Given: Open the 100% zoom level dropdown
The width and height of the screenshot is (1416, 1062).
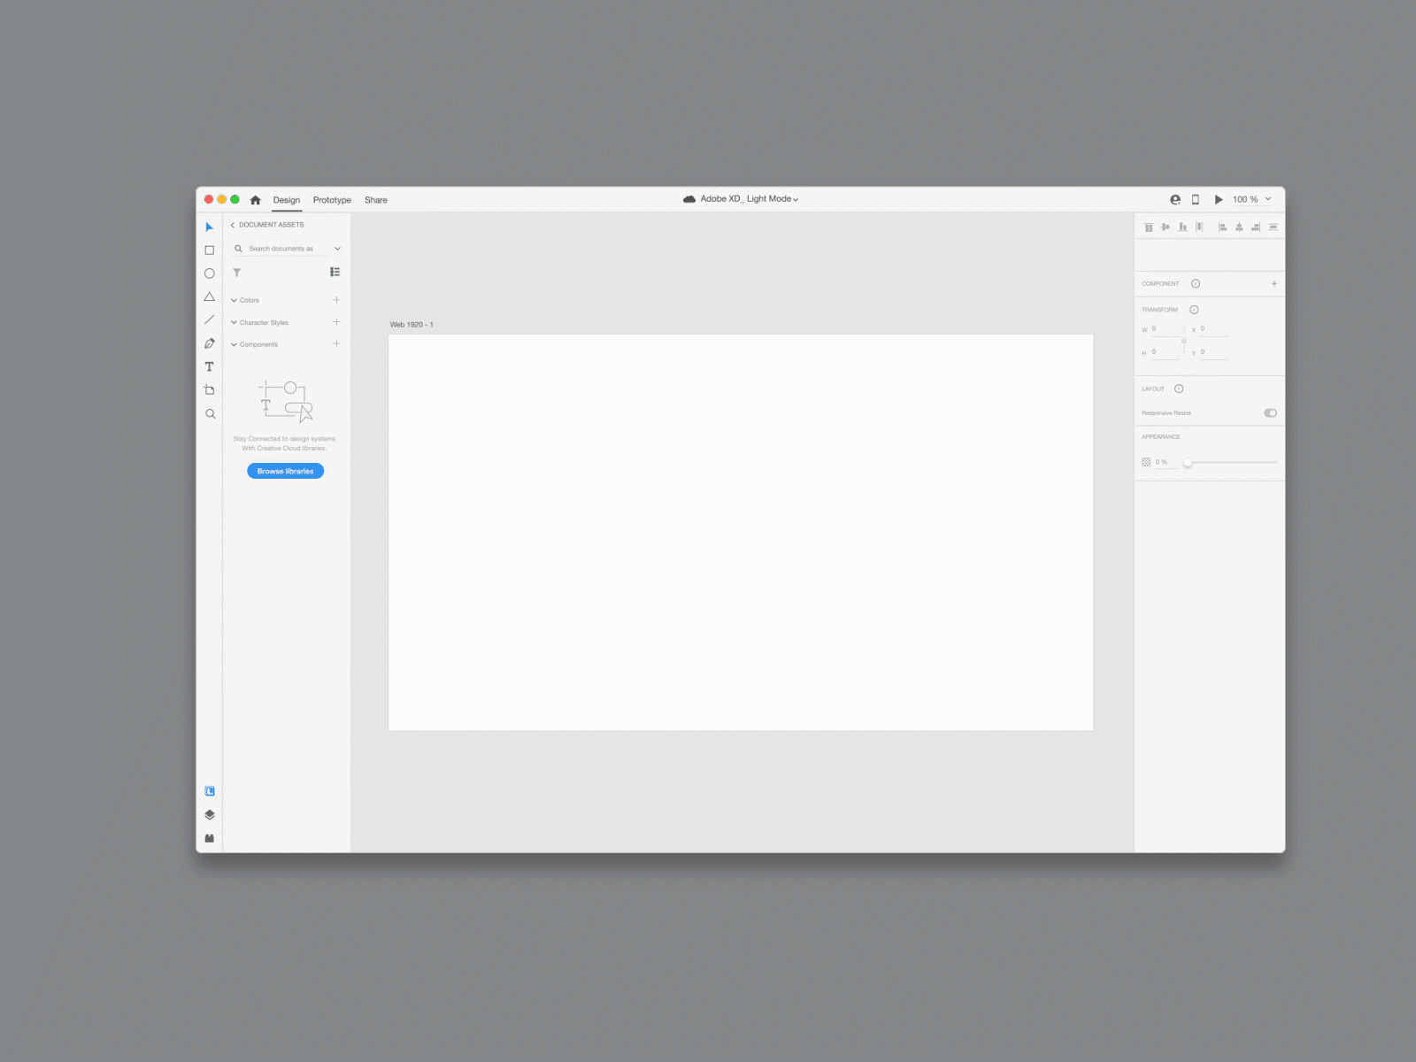Looking at the screenshot, I should (x=1267, y=199).
